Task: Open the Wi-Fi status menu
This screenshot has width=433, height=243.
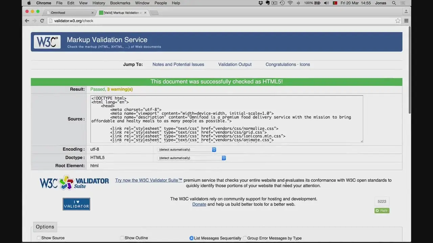Action: [x=290, y=3]
